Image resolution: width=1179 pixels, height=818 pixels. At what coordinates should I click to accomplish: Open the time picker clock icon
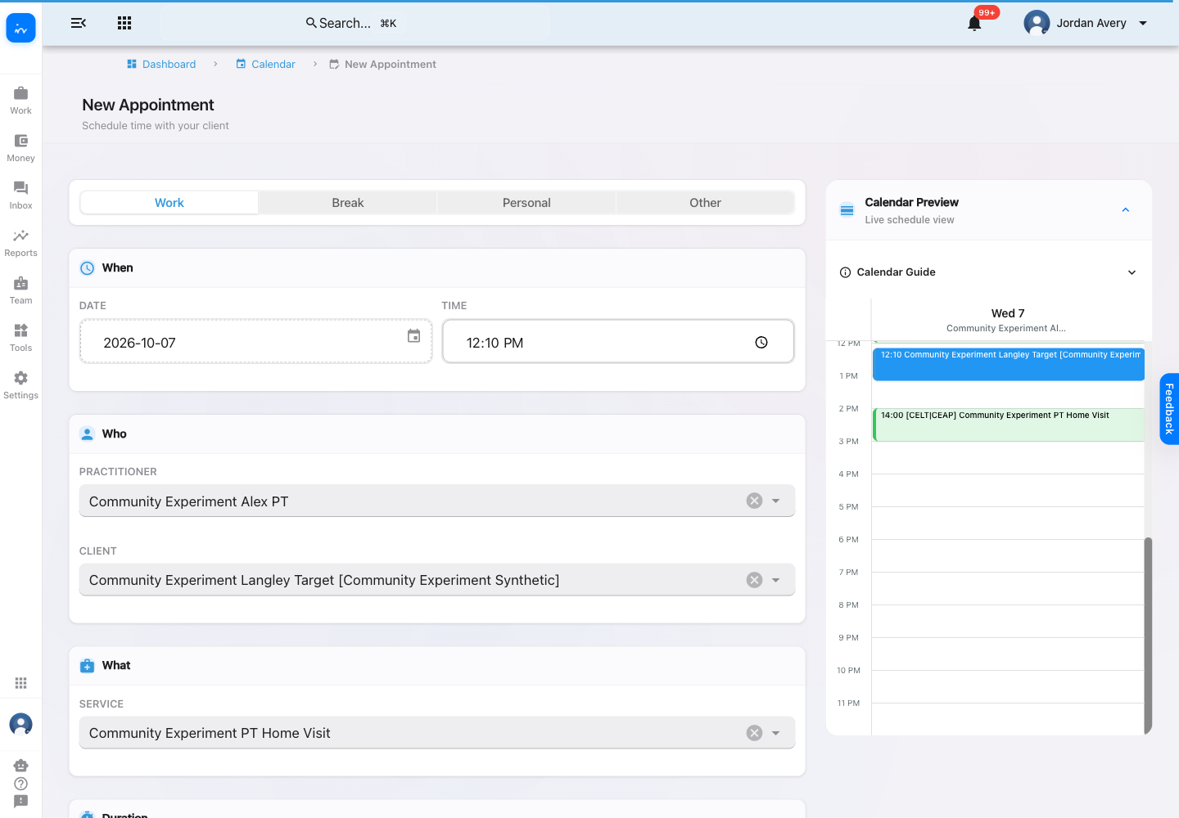click(761, 343)
